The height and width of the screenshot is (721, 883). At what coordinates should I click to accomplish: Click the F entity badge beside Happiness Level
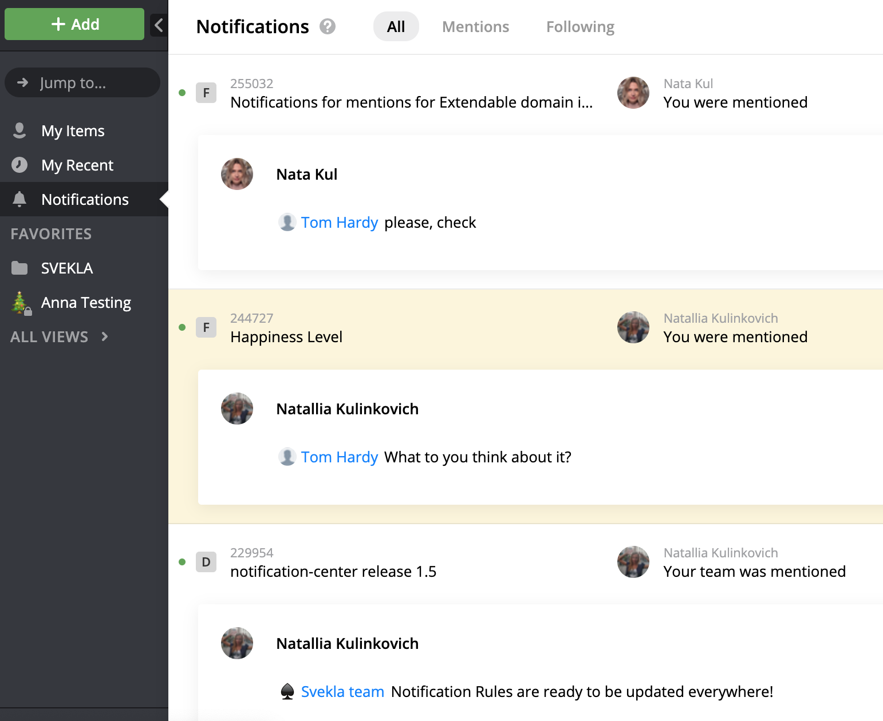[206, 327]
